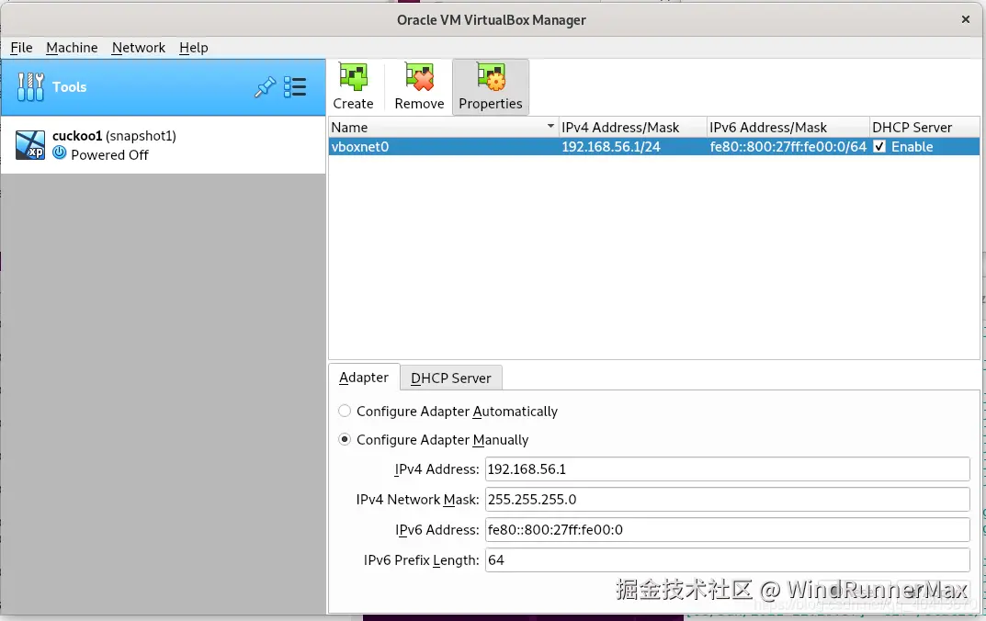Click the IPv4 Address input field
This screenshot has height=621, width=986.
727,469
